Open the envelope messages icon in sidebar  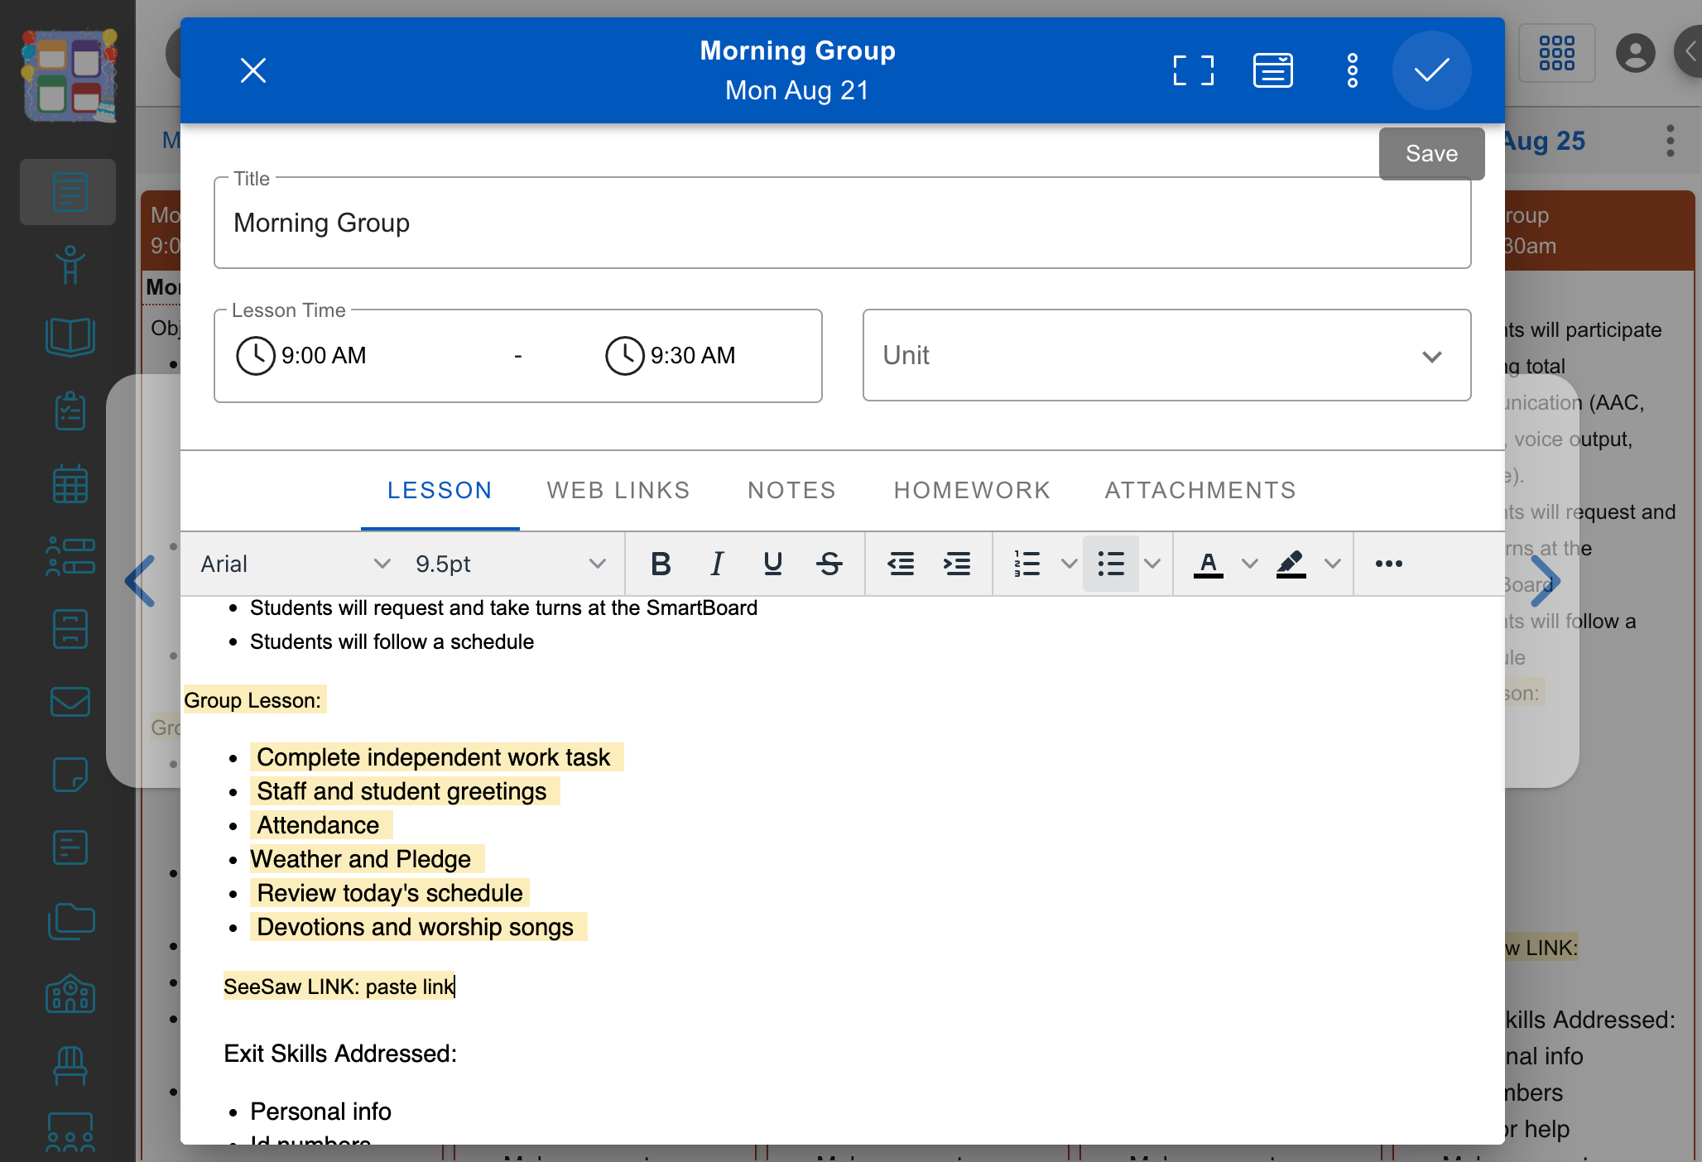pyautogui.click(x=70, y=702)
